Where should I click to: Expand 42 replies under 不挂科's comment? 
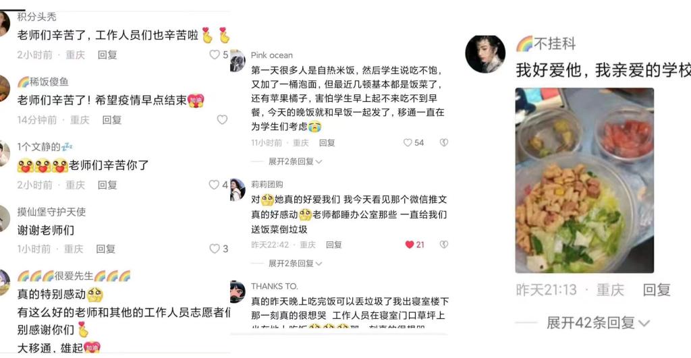pyautogui.click(x=598, y=323)
